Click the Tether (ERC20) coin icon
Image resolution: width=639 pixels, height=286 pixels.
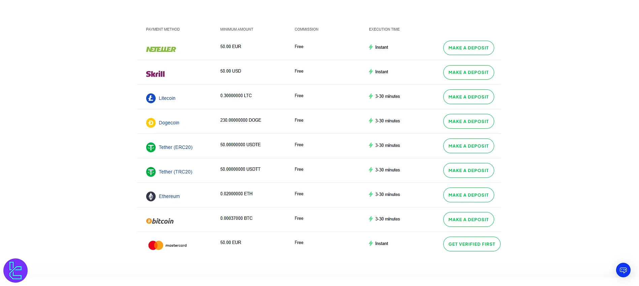pyautogui.click(x=151, y=147)
